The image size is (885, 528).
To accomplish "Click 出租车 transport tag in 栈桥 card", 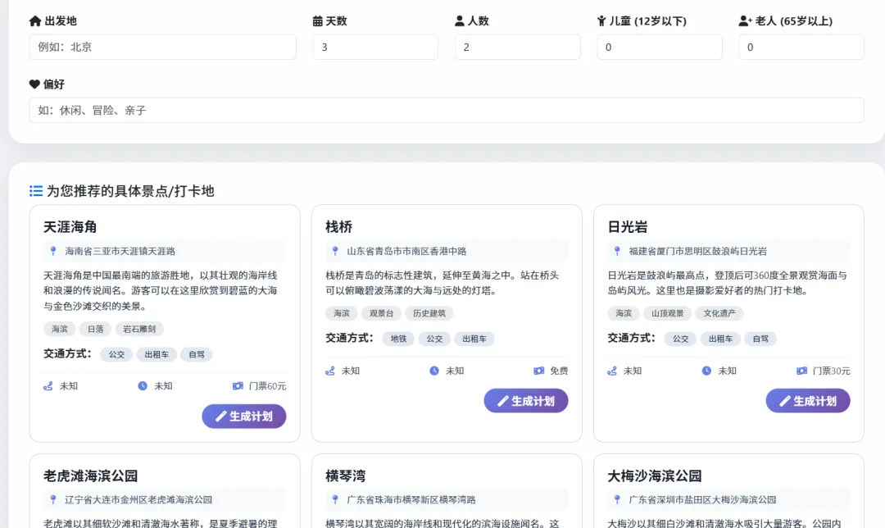I will pyautogui.click(x=474, y=339).
